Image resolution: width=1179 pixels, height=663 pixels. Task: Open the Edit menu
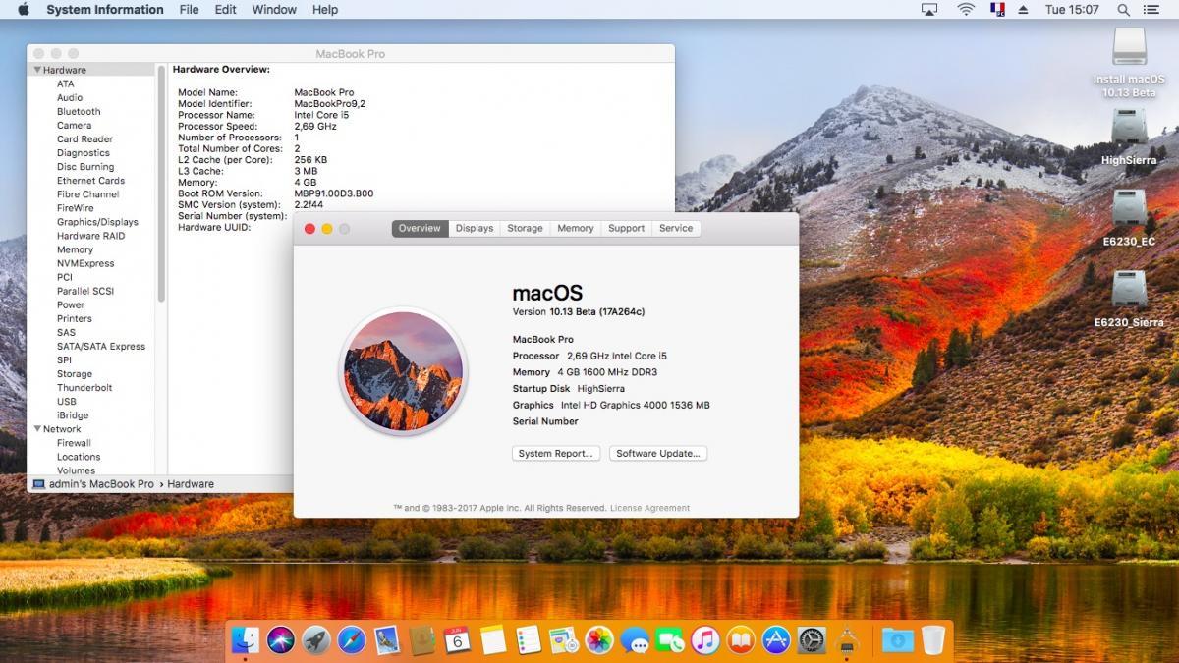pyautogui.click(x=226, y=10)
